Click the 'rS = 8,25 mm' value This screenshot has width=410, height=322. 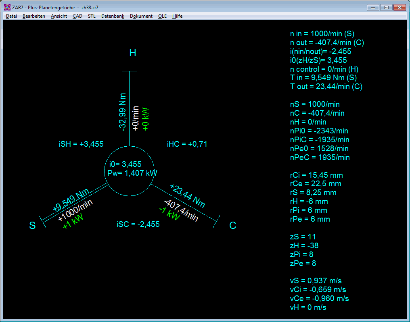click(x=313, y=193)
